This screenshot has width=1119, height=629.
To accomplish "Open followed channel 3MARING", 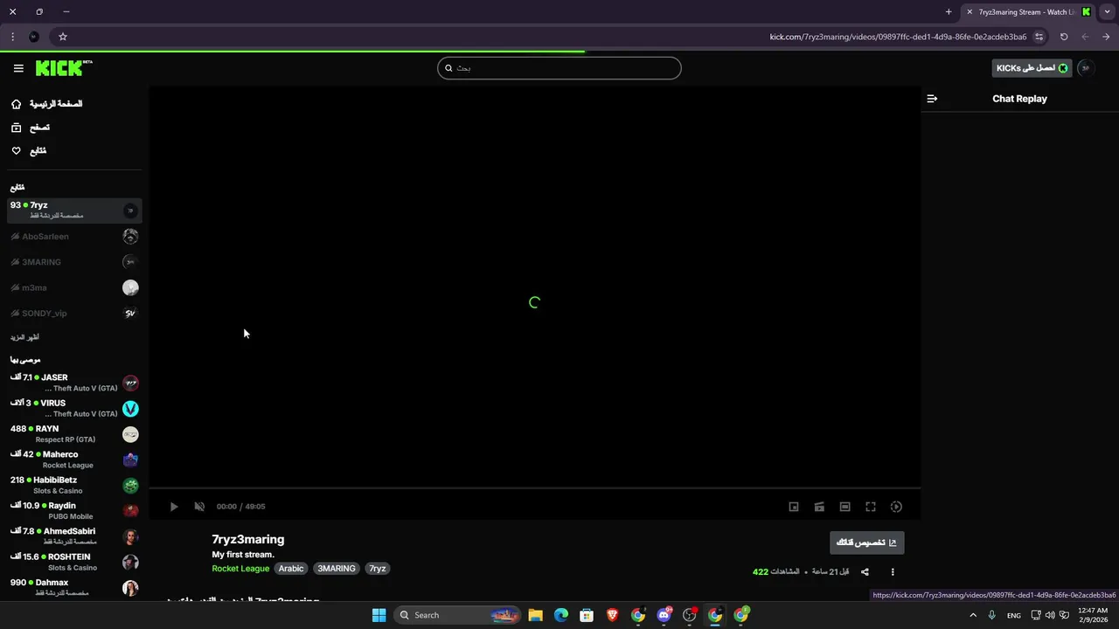I will (x=74, y=262).
